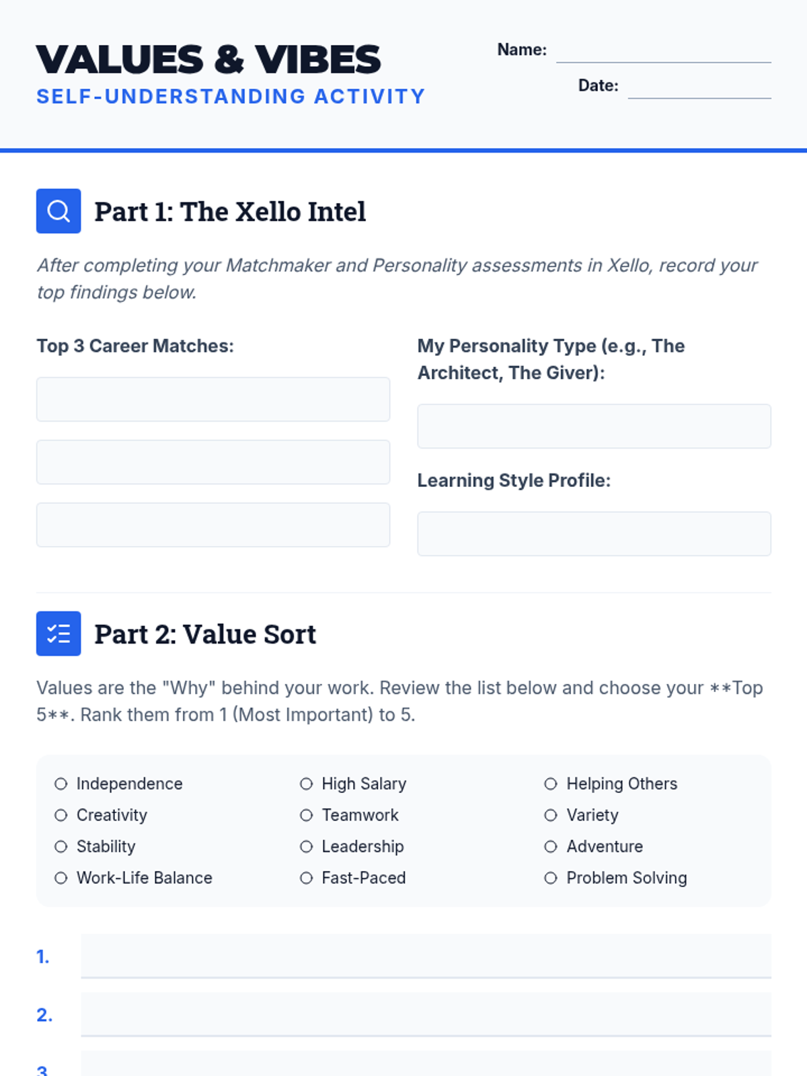
Task: Select the Helping Others option
Action: pos(551,783)
